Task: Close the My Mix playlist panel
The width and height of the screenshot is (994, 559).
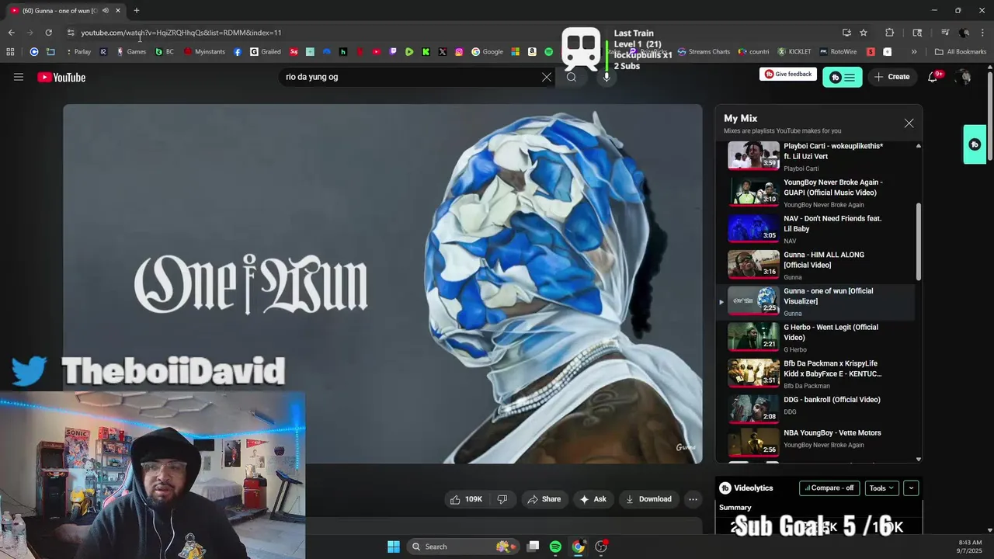Action: 909,123
